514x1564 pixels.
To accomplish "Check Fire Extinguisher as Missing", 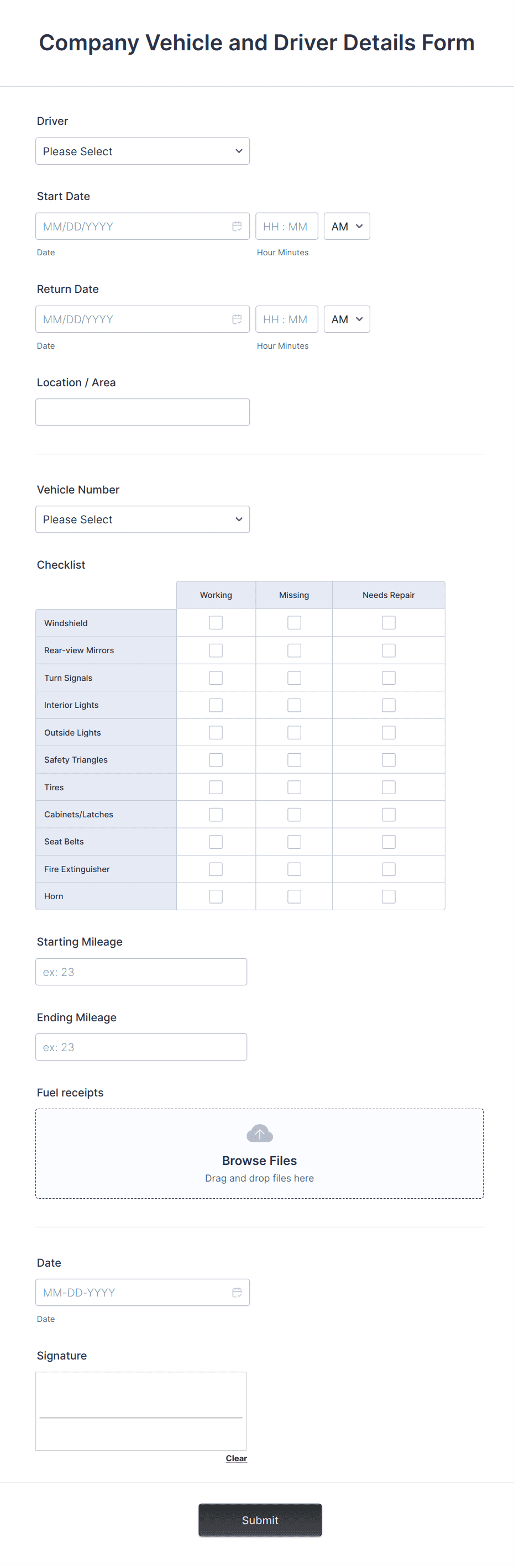I will pos(293,868).
